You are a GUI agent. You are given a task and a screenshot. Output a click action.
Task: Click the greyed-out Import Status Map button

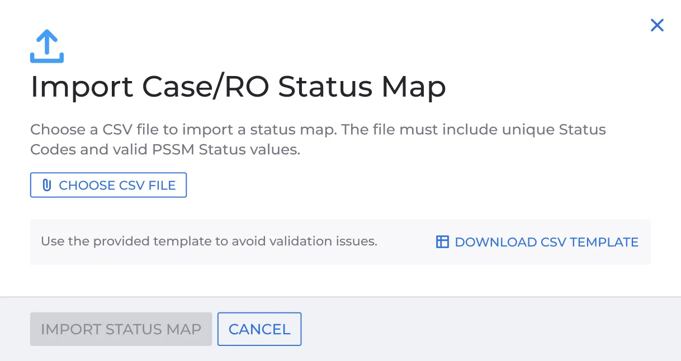pyautogui.click(x=121, y=329)
